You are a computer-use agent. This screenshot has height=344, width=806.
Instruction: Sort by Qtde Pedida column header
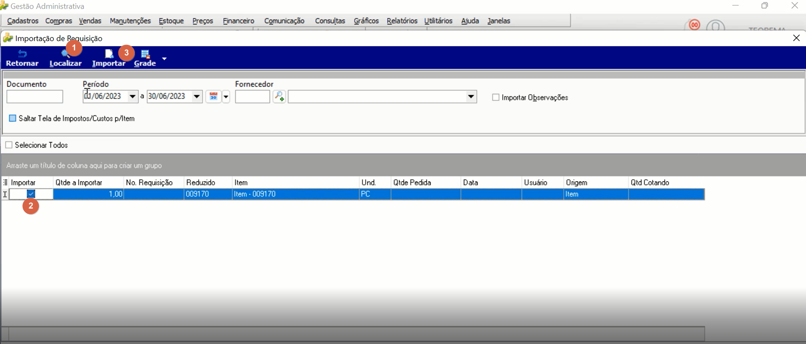(426, 182)
